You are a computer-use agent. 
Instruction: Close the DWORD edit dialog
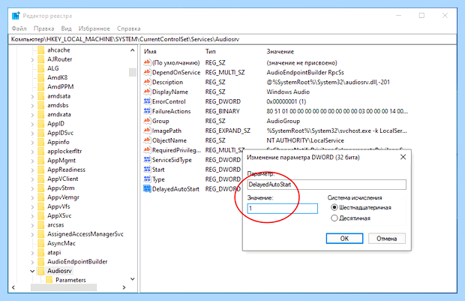pyautogui.click(x=403, y=157)
